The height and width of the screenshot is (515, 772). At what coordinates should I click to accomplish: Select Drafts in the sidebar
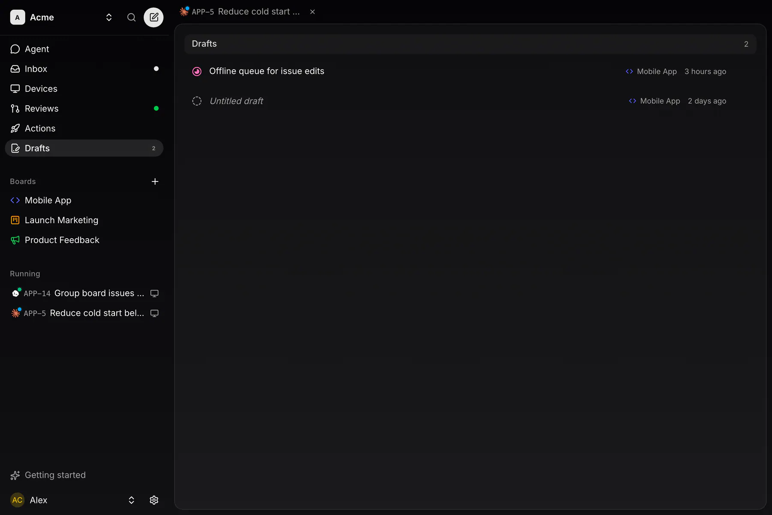tap(84, 148)
